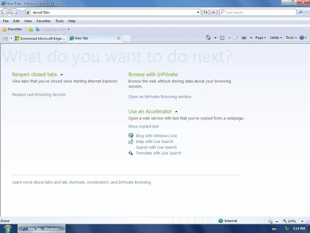Open Learn more about tabs link
This screenshot has width=310, height=233.
point(81,182)
